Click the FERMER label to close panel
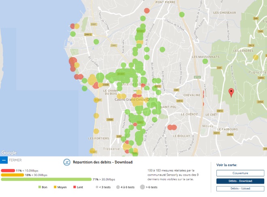The height and width of the screenshot is (197, 267). coord(15,160)
